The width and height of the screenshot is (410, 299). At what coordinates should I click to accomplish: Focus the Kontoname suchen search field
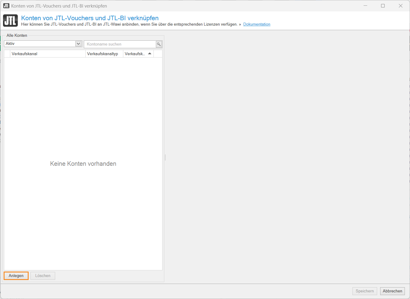pos(120,44)
